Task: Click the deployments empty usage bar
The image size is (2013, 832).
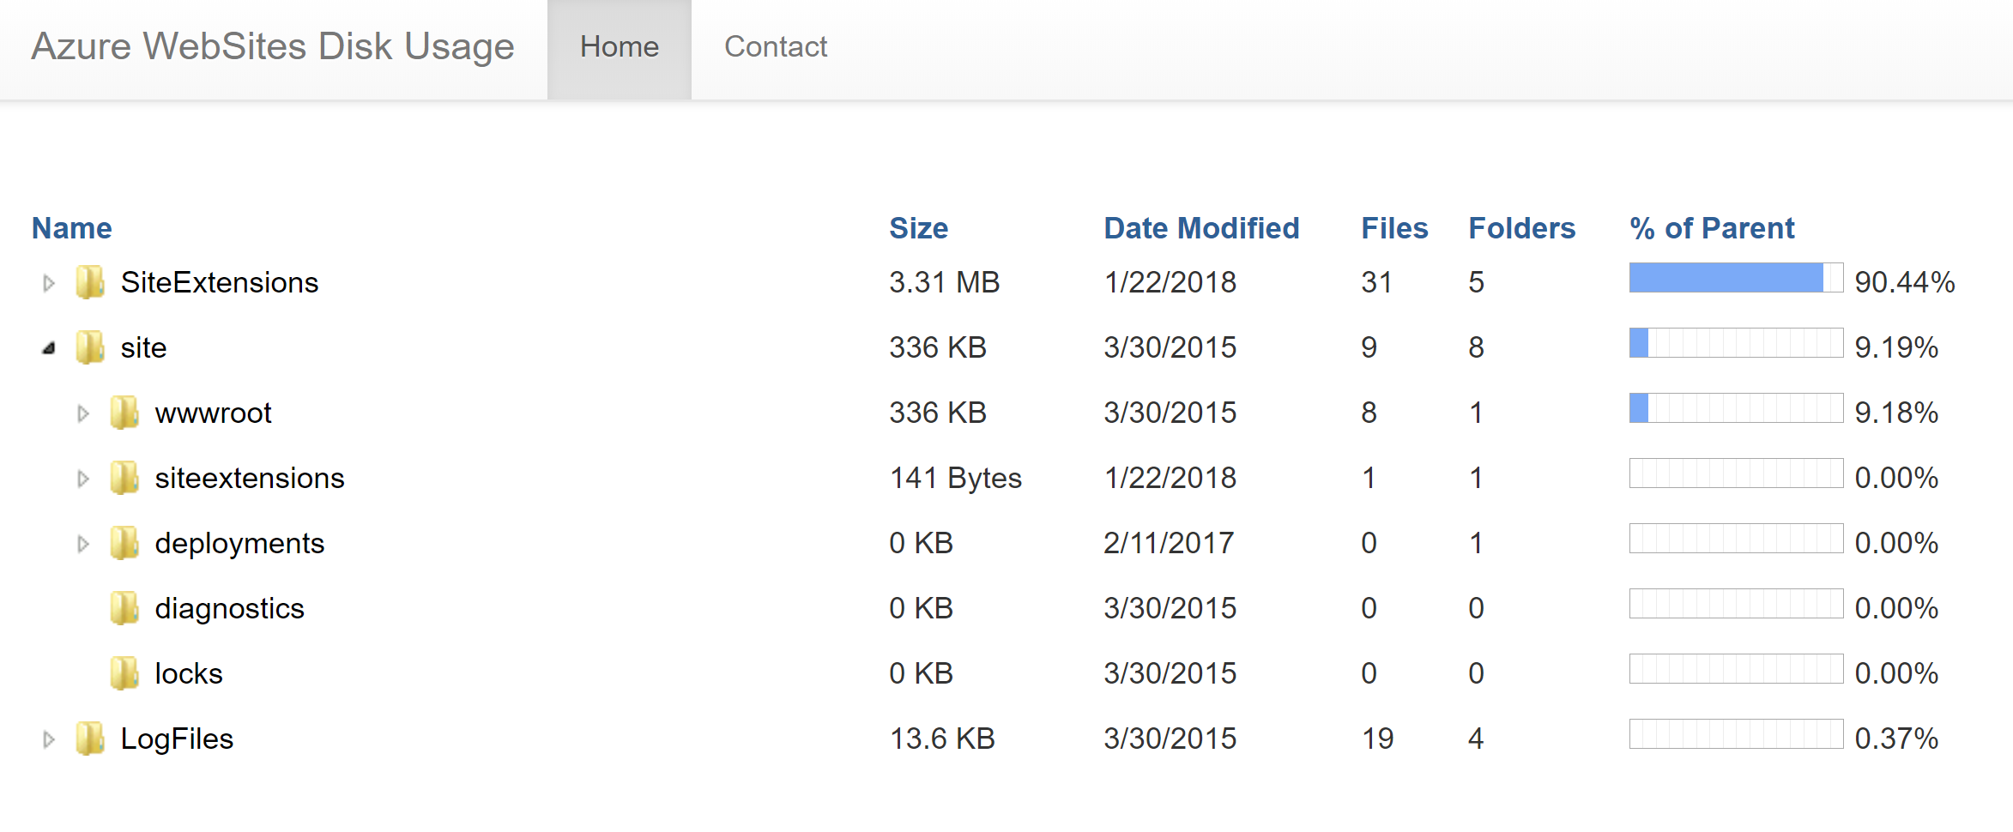Action: point(1736,539)
